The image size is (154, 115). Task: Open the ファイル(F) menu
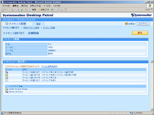[6, 6]
